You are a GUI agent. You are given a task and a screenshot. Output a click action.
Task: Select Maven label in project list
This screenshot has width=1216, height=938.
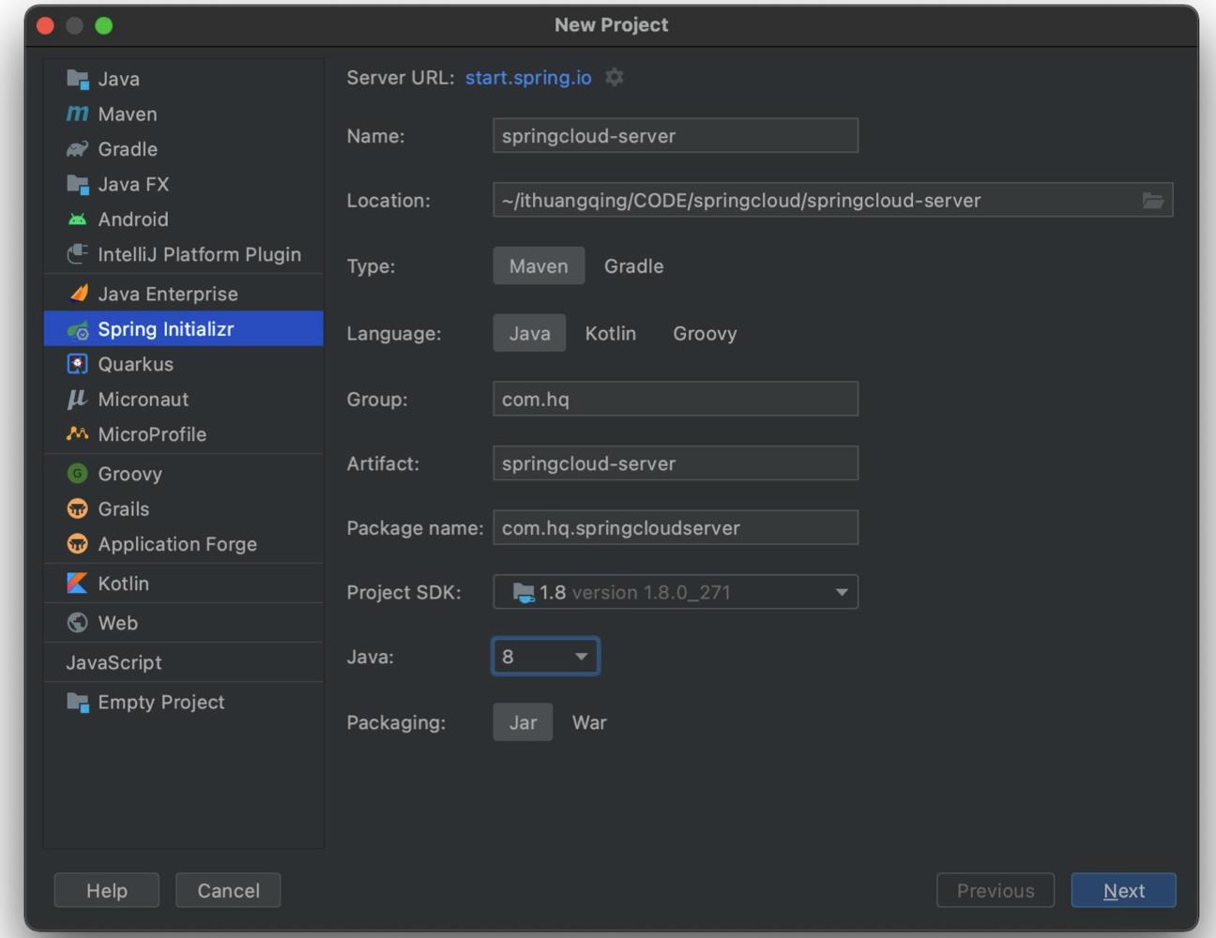click(128, 113)
